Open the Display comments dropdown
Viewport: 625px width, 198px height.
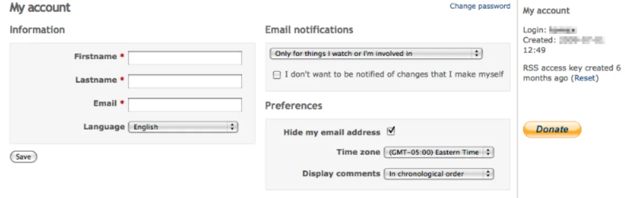tap(438, 174)
